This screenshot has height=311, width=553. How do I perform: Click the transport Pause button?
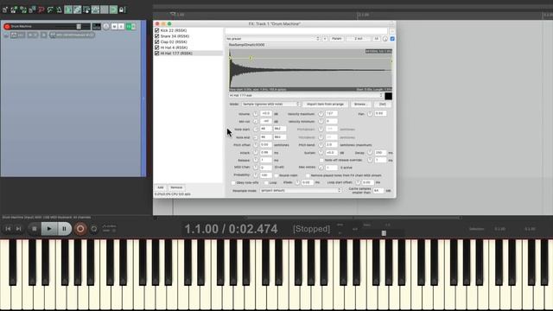(64, 229)
